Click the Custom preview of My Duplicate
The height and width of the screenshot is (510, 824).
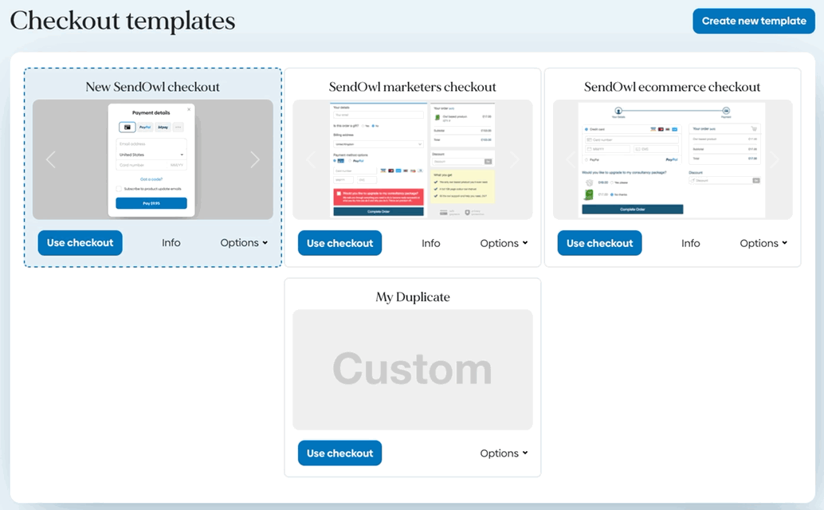(x=413, y=369)
